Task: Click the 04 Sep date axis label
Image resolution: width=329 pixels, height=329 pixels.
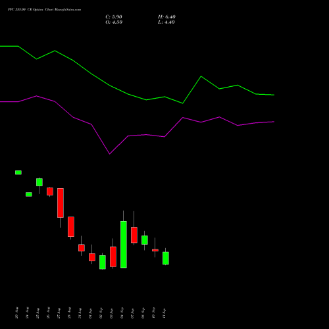Action: 122,313
